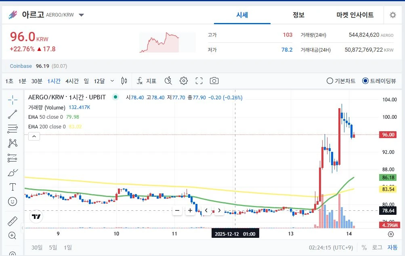Collapse the indicator legend with caret

coord(34,136)
